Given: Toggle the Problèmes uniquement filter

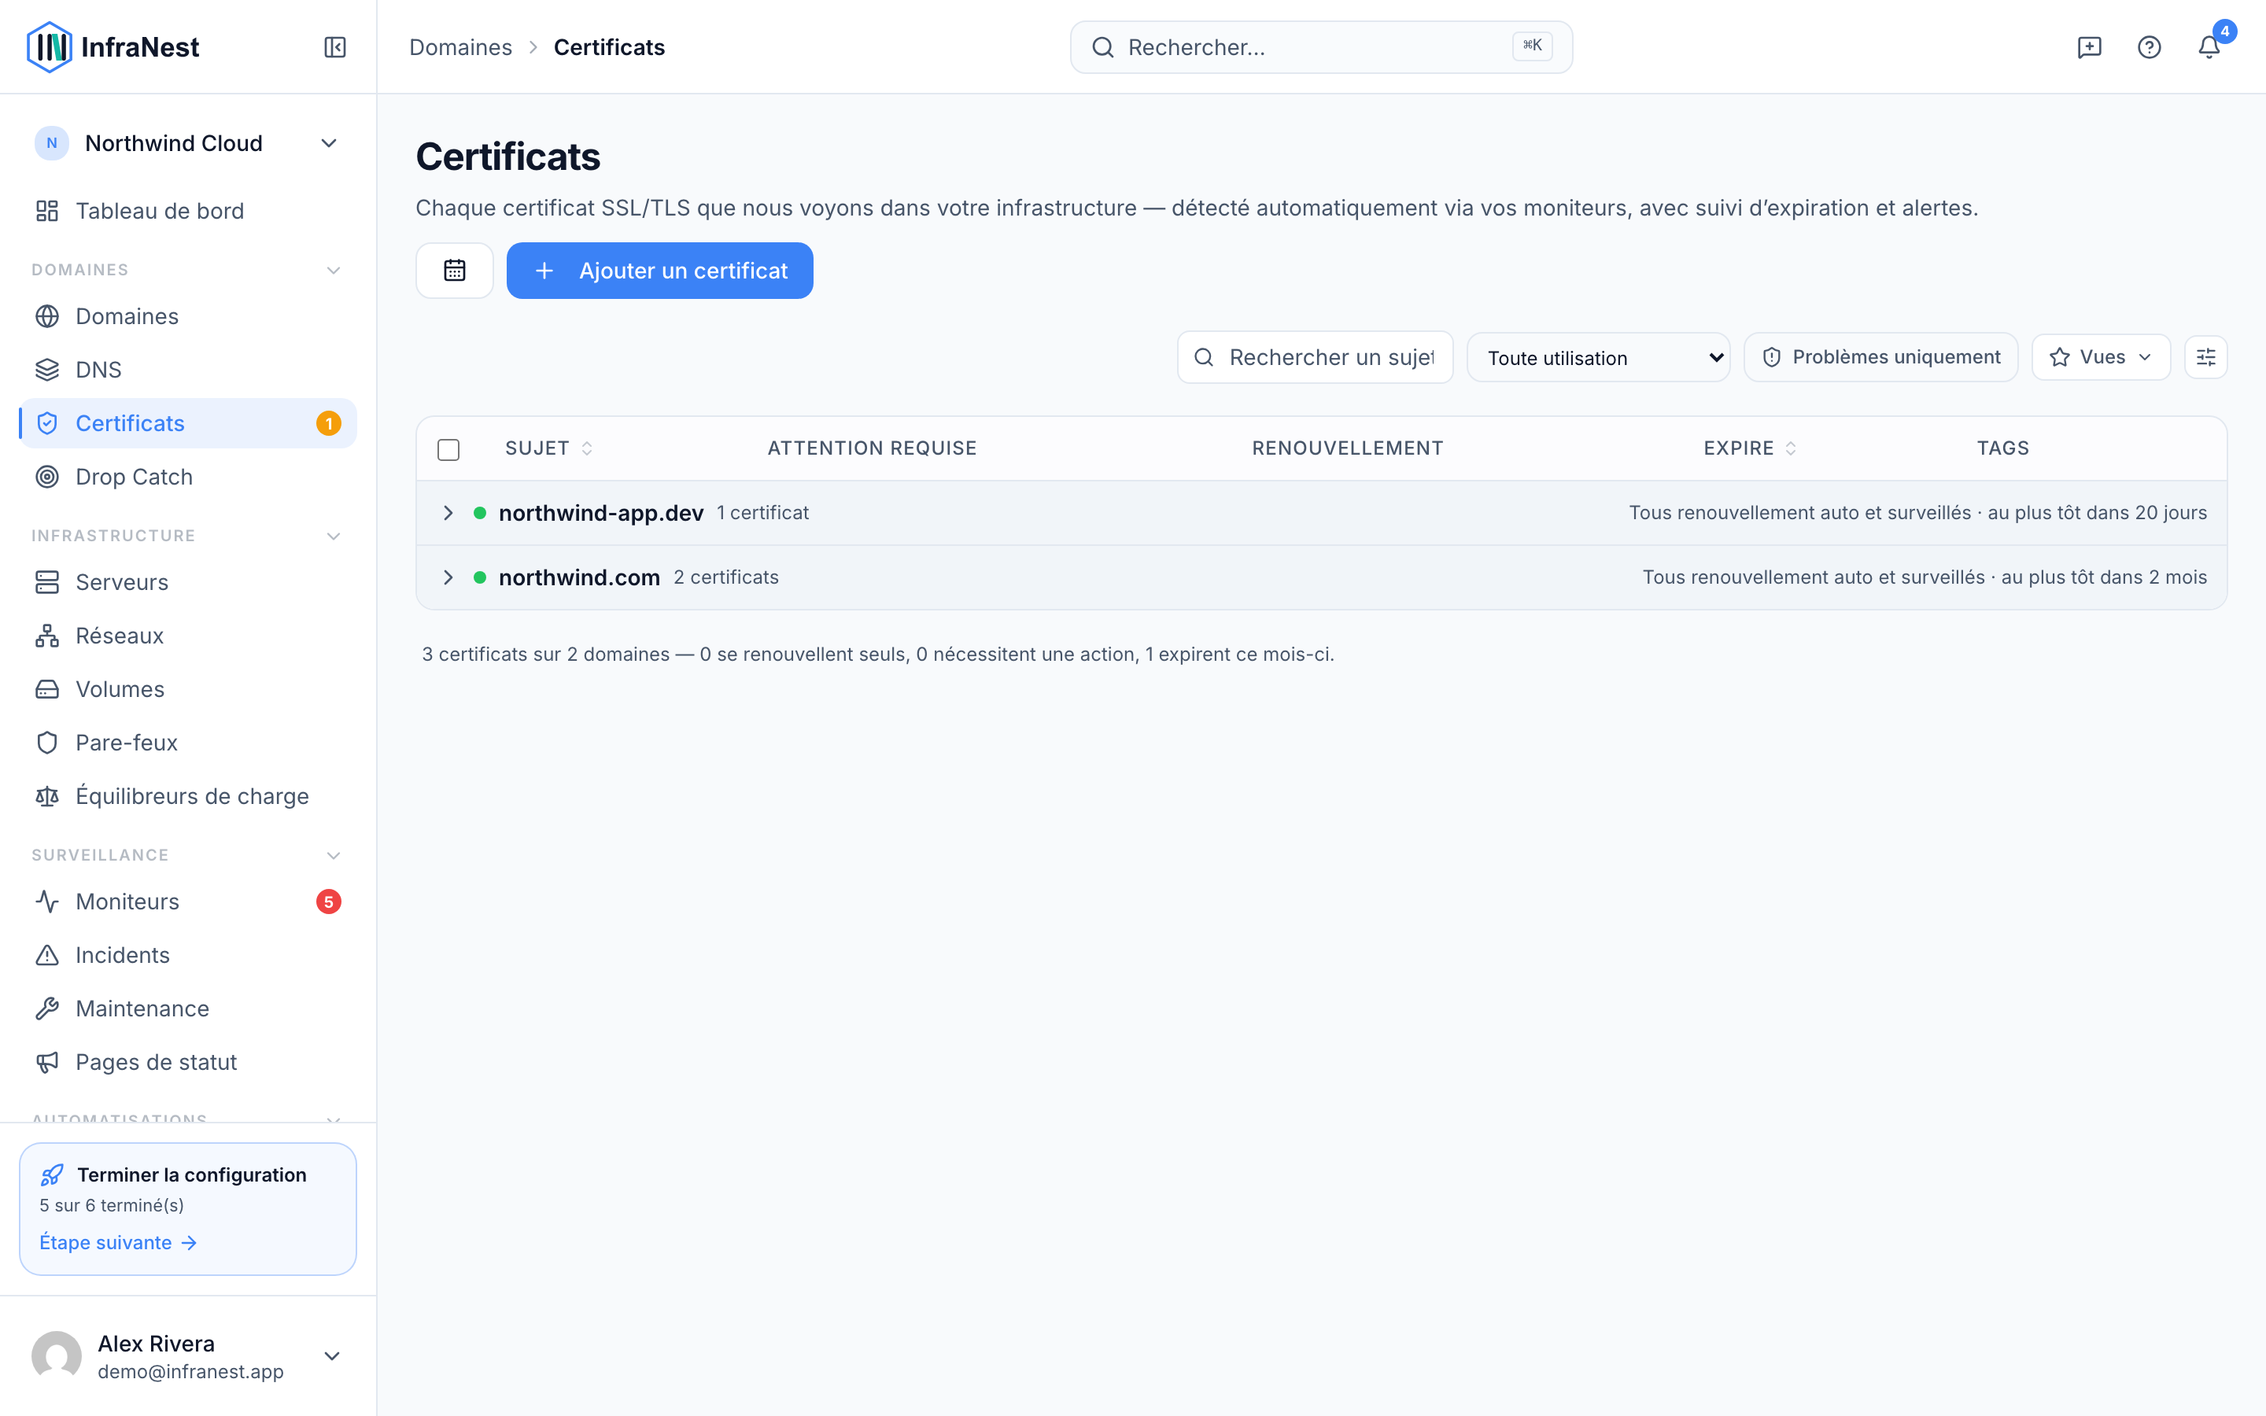Looking at the screenshot, I should tap(1880, 357).
